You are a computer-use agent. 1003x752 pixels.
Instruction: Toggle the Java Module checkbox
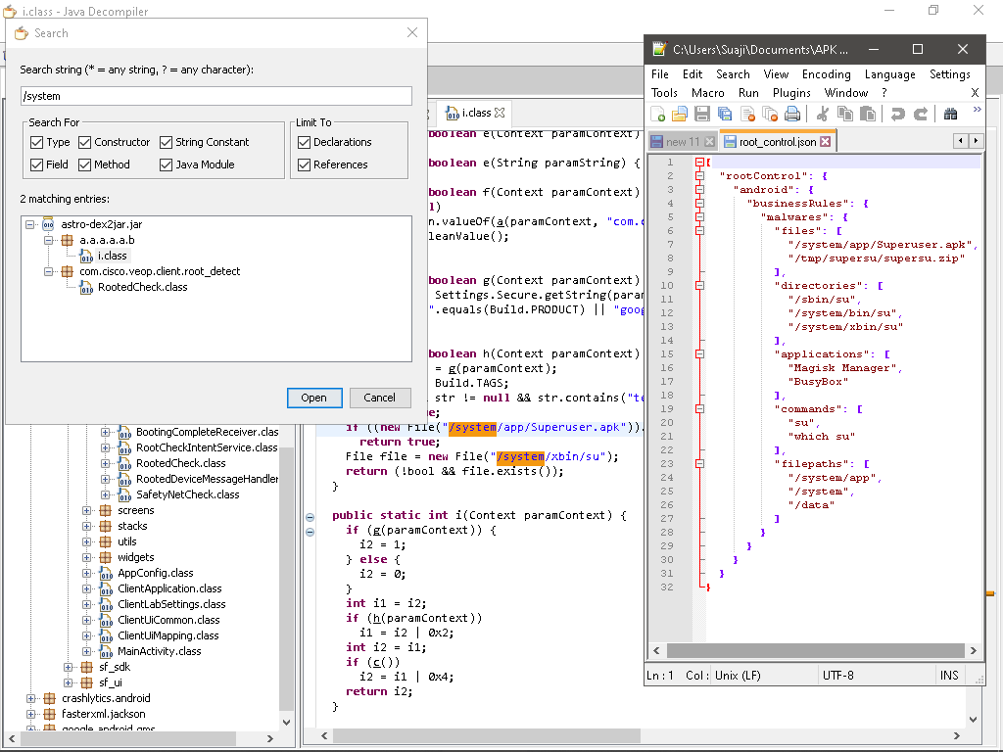pos(166,164)
